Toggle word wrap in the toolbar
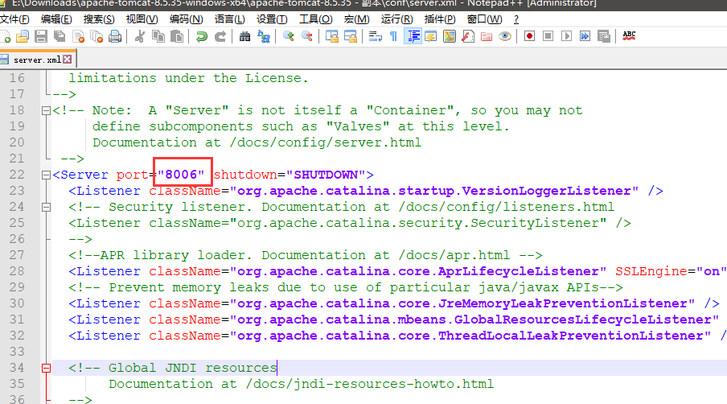 (375, 36)
